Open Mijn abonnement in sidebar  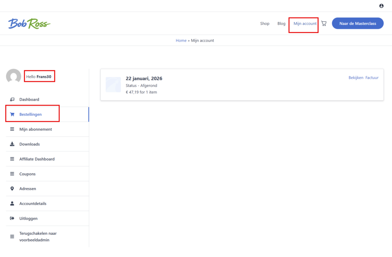coord(36,129)
